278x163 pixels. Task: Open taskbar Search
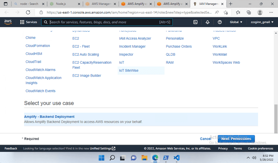[x=112, y=158]
